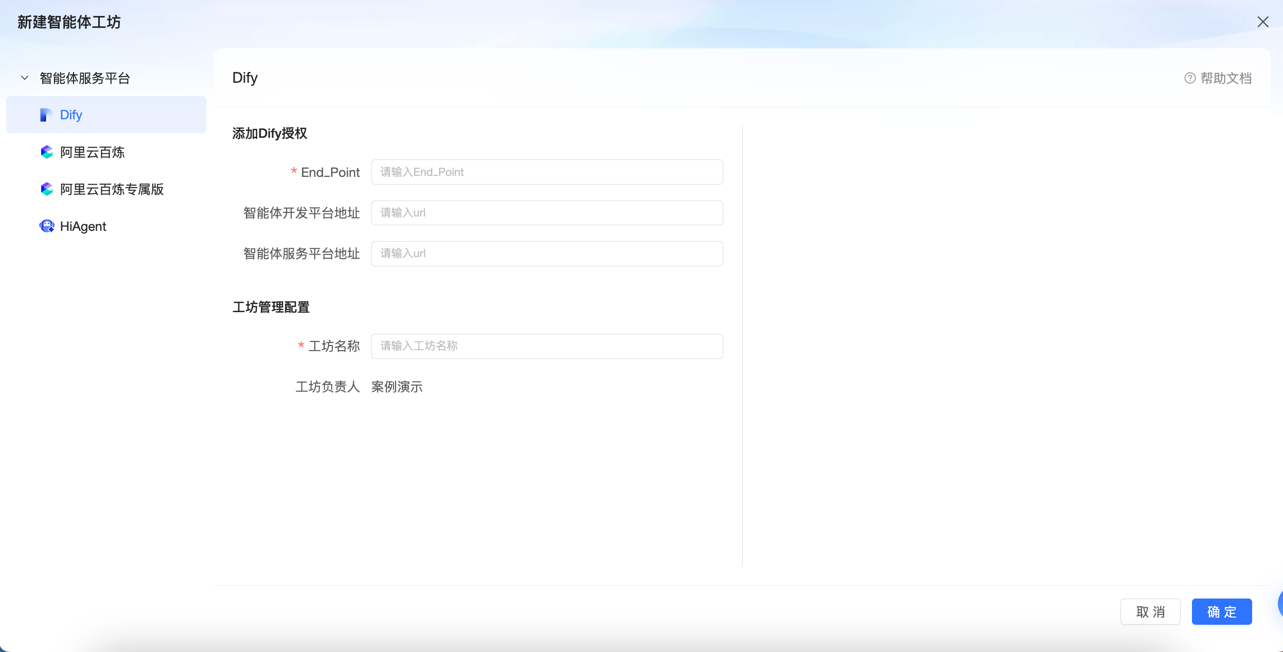Open the 帮助文档 link
1283x652 pixels.
1225,78
